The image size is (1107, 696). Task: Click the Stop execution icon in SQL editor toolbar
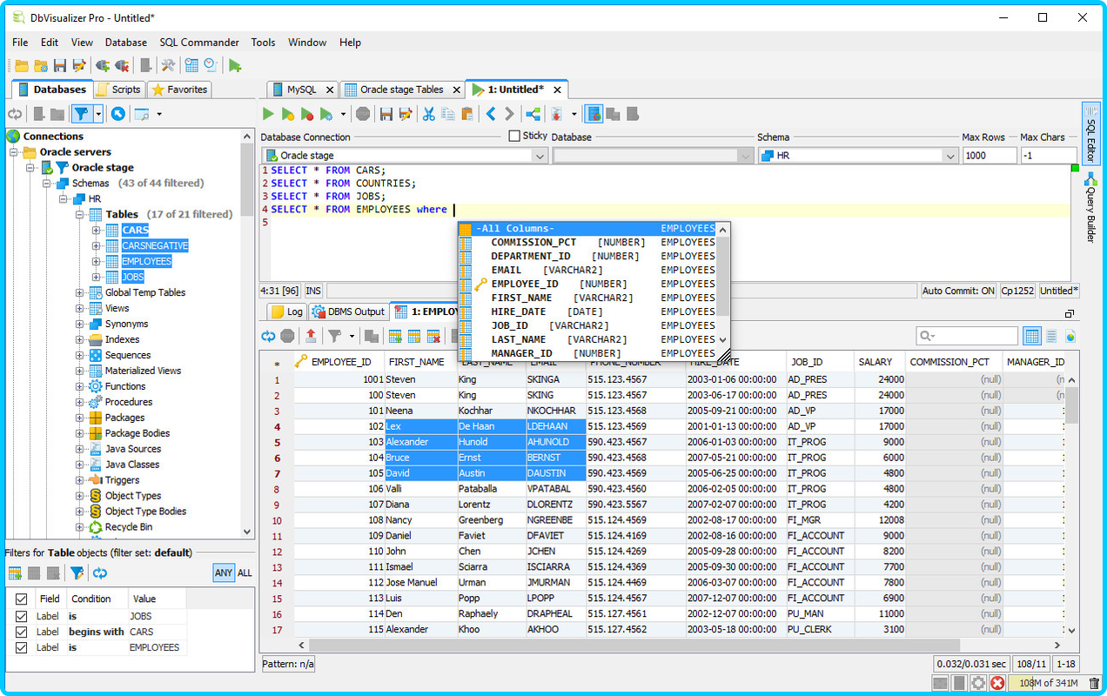tap(363, 114)
